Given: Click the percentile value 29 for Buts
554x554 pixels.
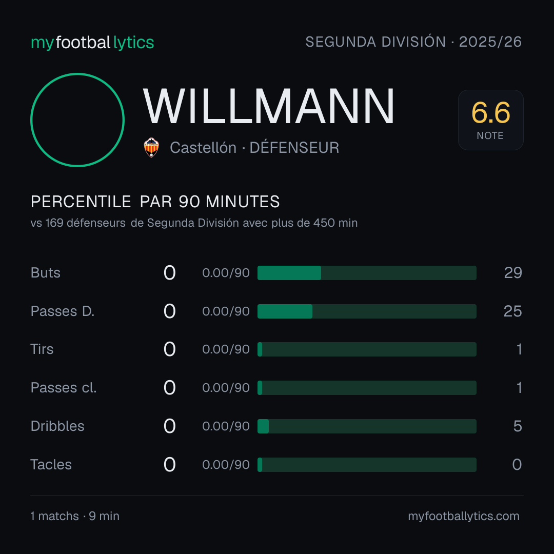Looking at the screenshot, I should [x=513, y=273].
